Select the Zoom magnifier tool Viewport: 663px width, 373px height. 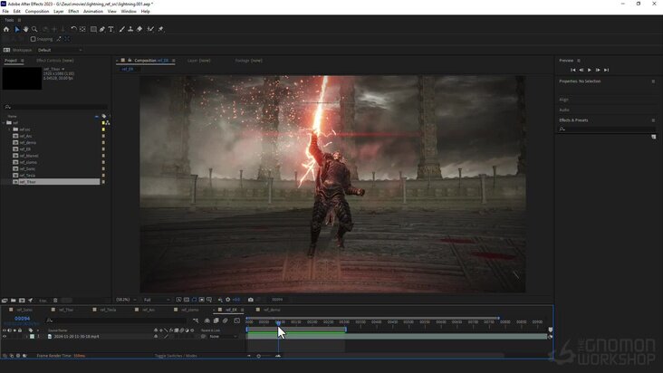pyautogui.click(x=34, y=29)
